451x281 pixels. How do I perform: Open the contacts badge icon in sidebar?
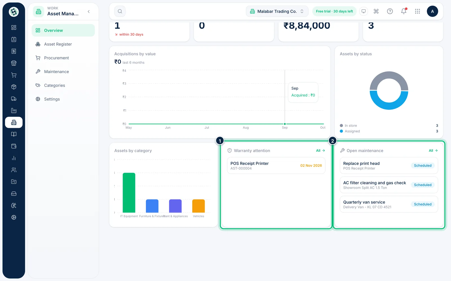[x=14, y=39]
